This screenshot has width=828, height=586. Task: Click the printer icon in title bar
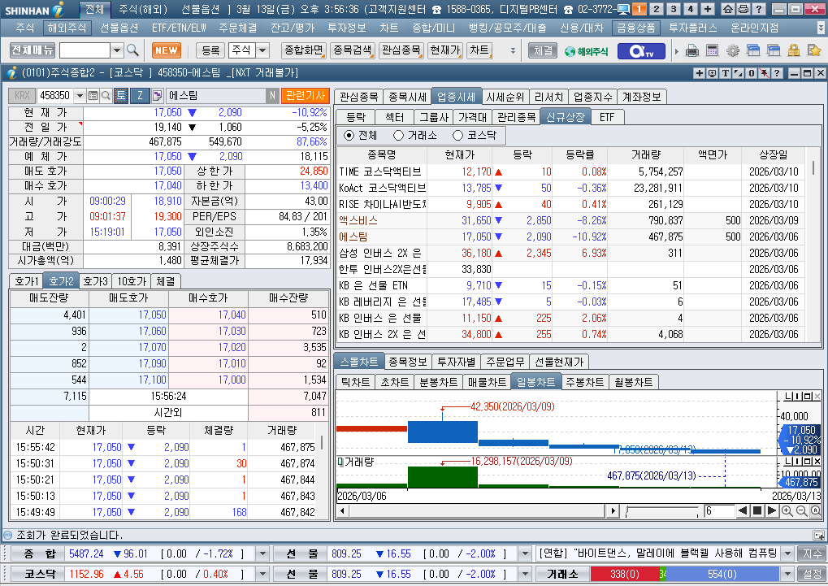point(743,9)
